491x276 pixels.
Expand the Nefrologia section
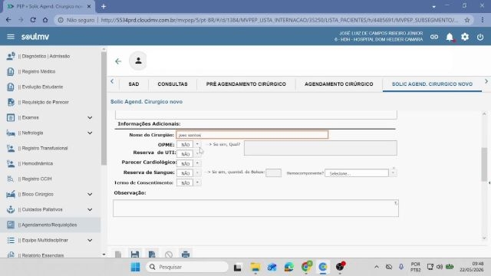90,133
